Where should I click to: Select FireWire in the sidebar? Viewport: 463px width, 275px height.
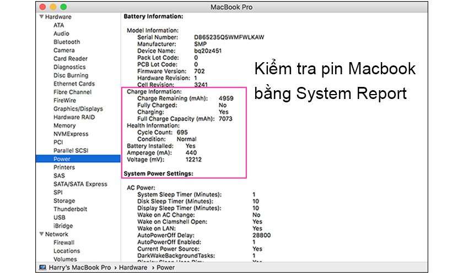coord(64,101)
